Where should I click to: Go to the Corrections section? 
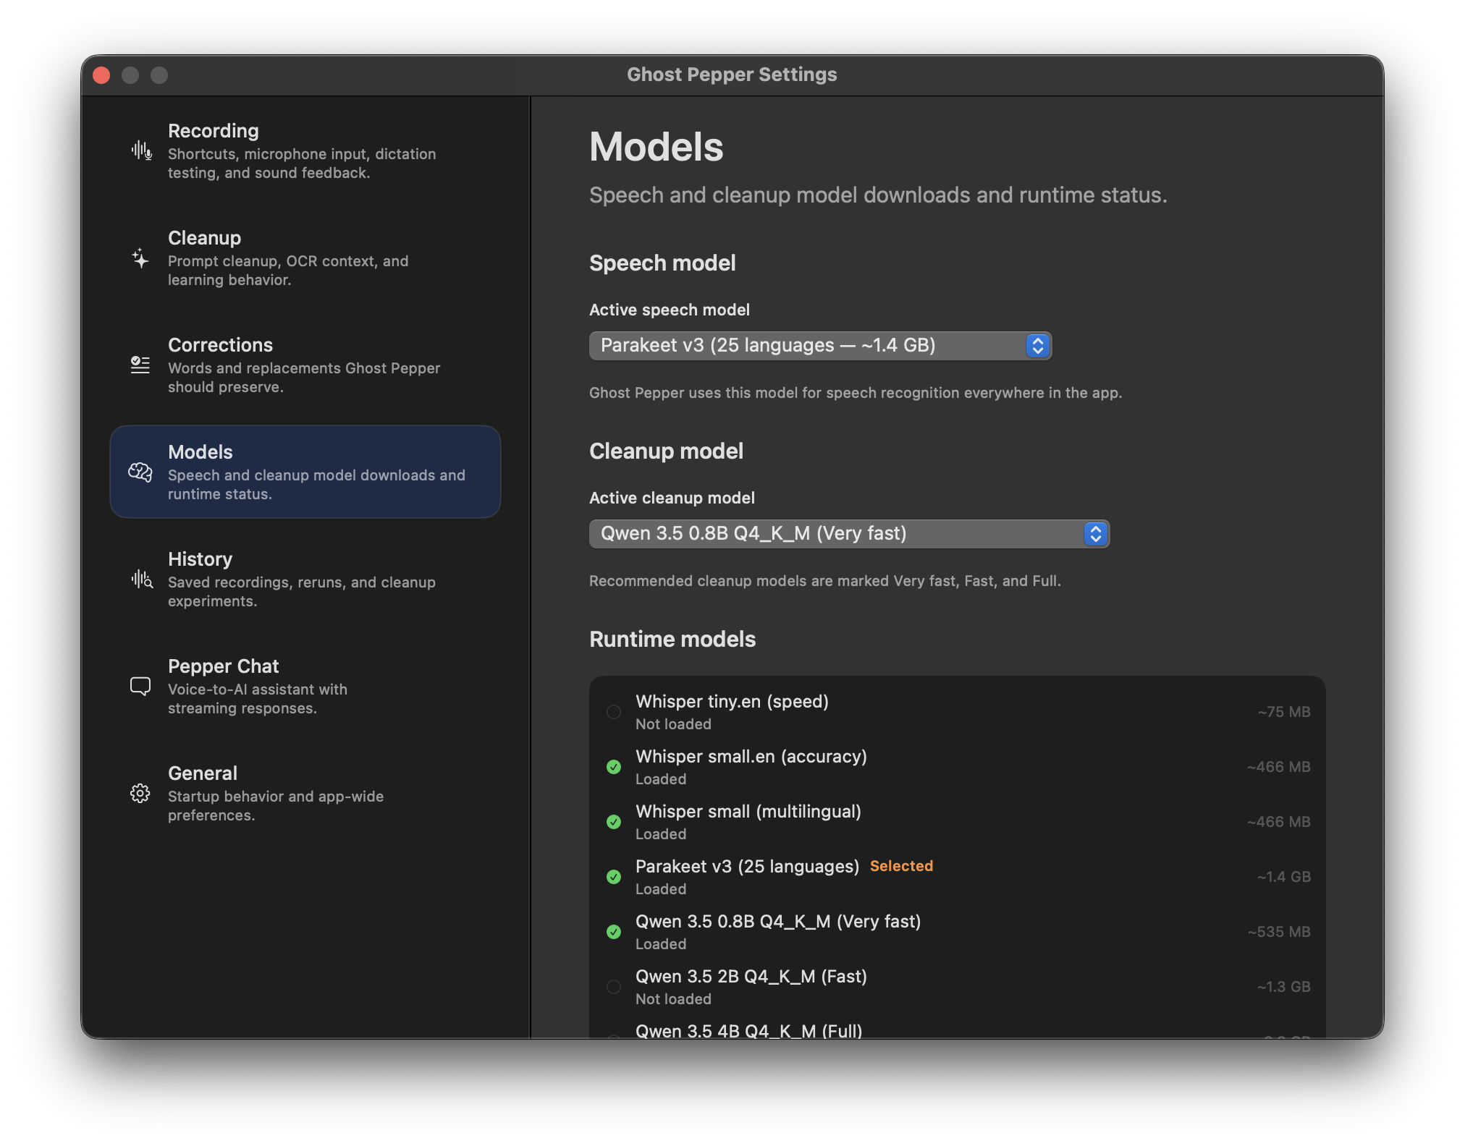[305, 365]
